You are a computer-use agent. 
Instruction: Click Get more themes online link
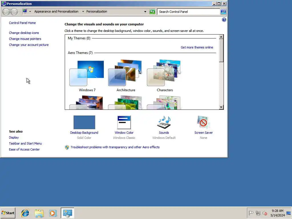pos(197,47)
